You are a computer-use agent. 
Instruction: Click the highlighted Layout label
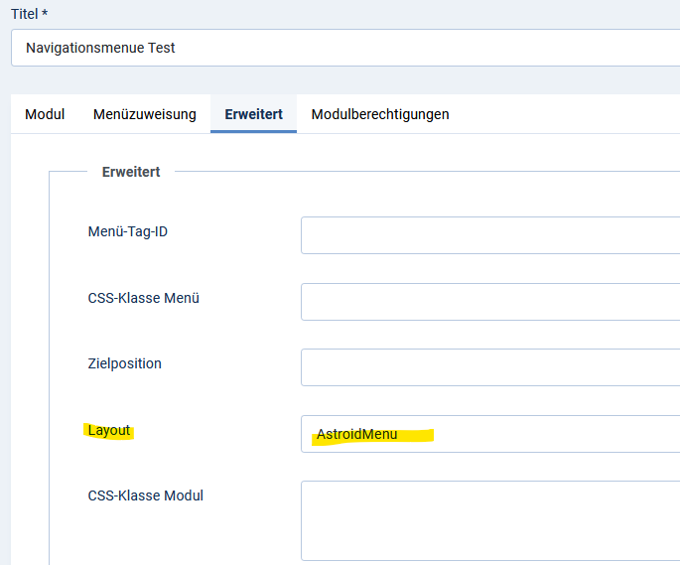coord(109,430)
